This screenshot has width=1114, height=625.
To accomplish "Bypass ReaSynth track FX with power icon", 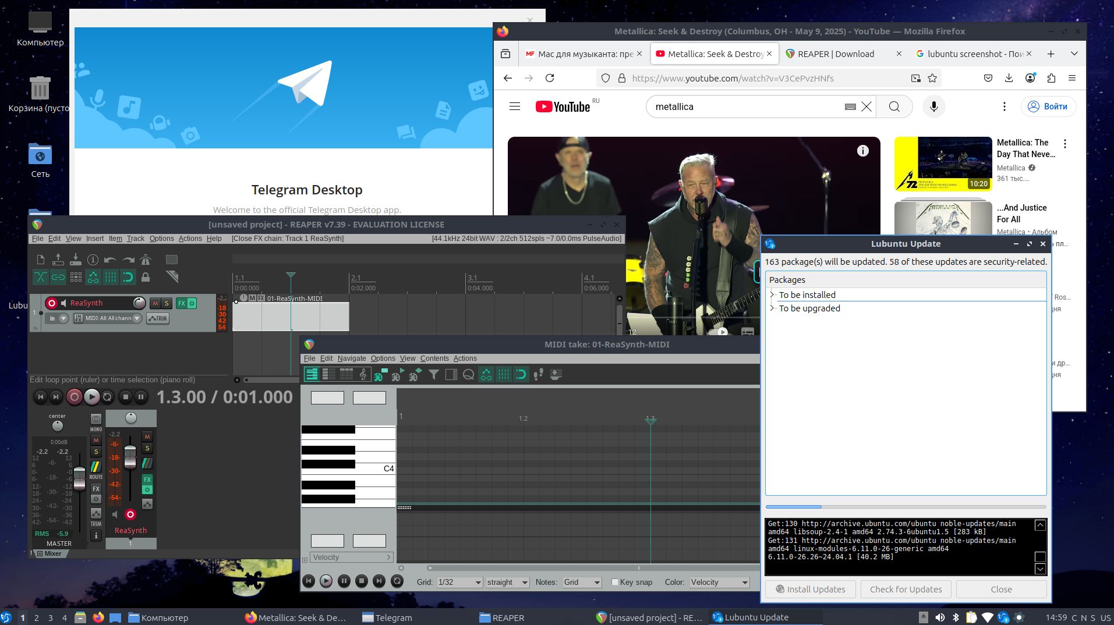I will coord(192,303).
